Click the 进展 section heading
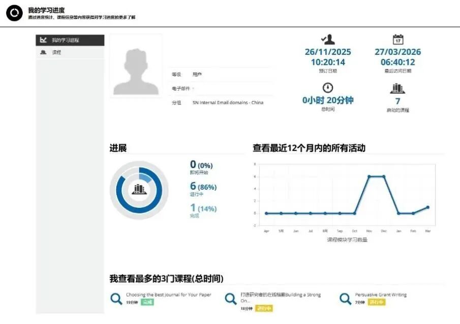The image size is (460, 324). (x=118, y=148)
